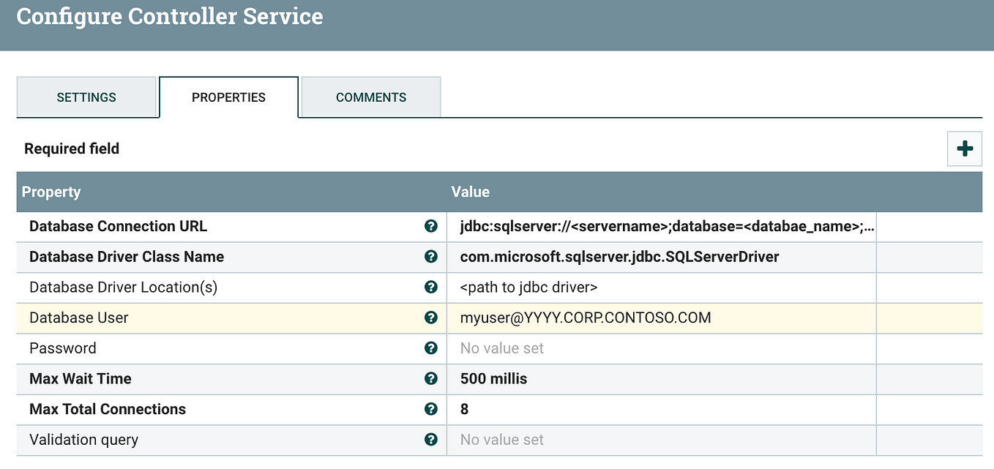994x469 pixels.
Task: Open help for Database Connection URL property
Action: pyautogui.click(x=431, y=226)
